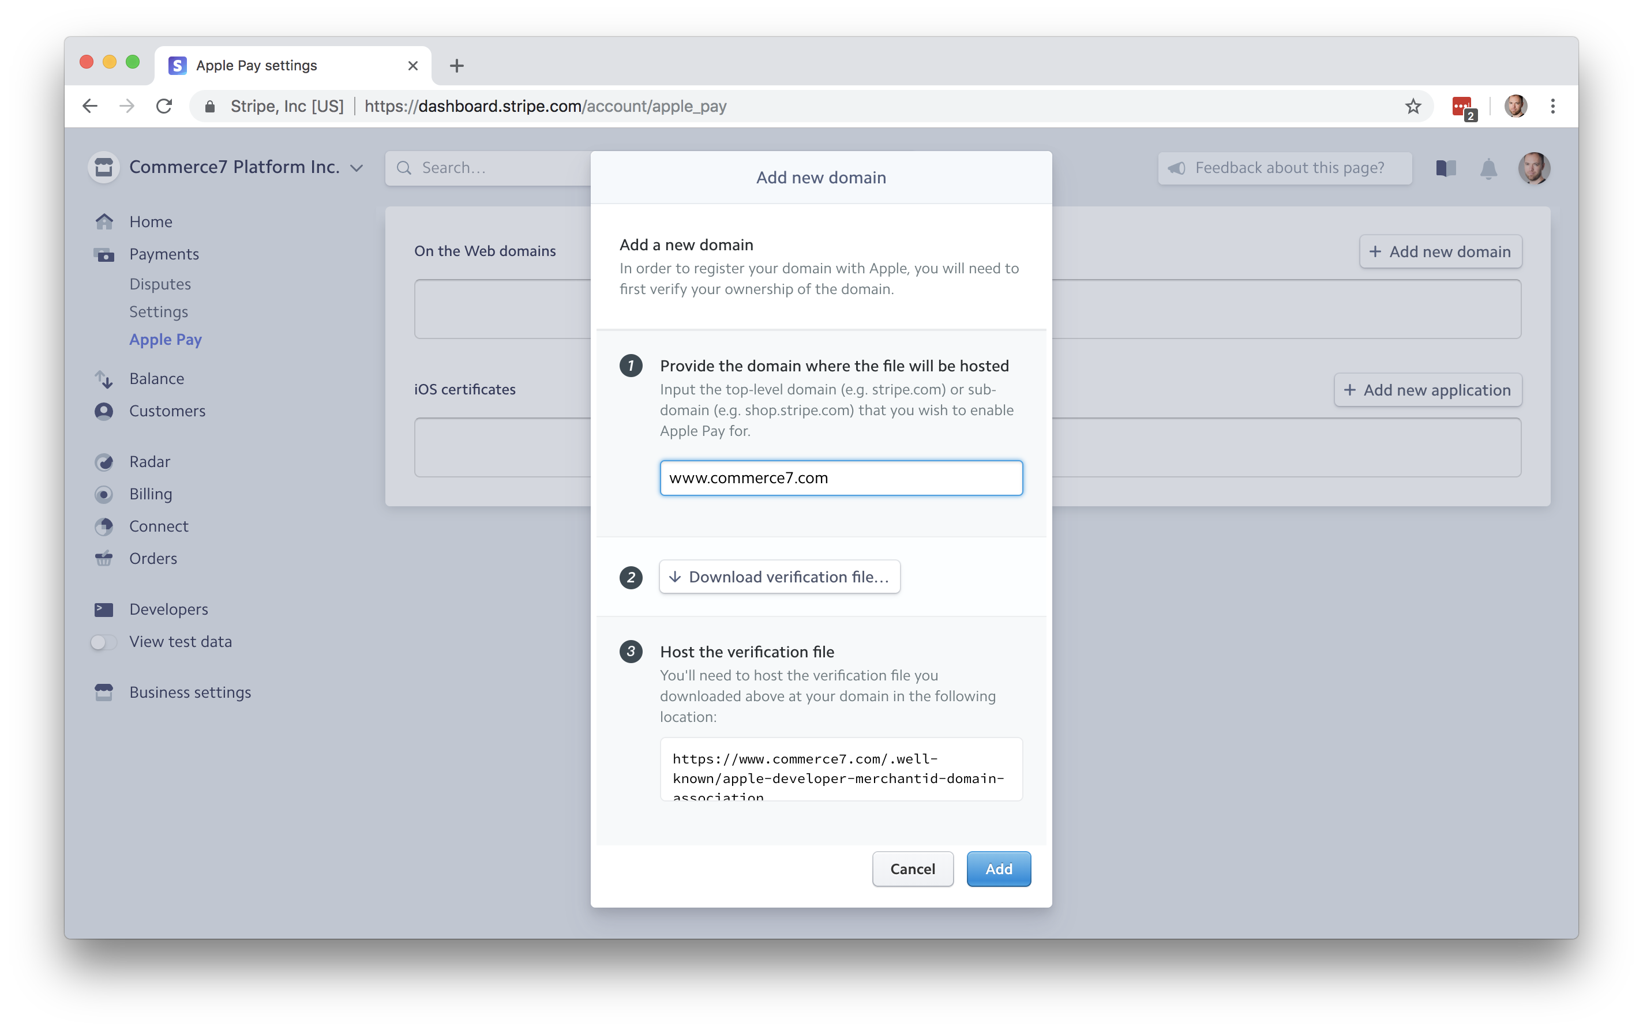Image resolution: width=1643 pixels, height=1031 pixels.
Task: Click the Customers person icon
Action: click(104, 411)
